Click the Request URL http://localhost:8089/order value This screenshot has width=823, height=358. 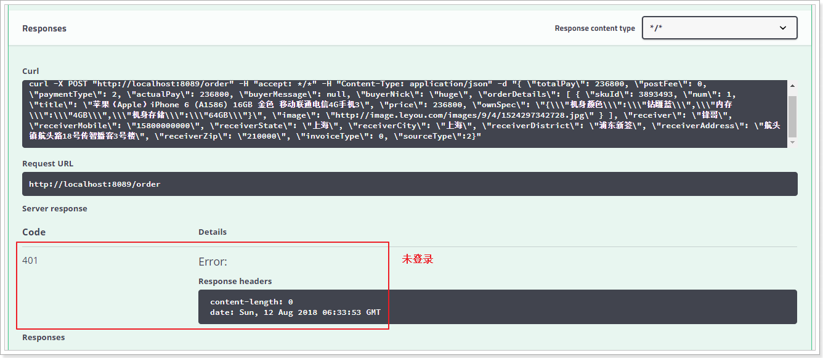point(410,184)
